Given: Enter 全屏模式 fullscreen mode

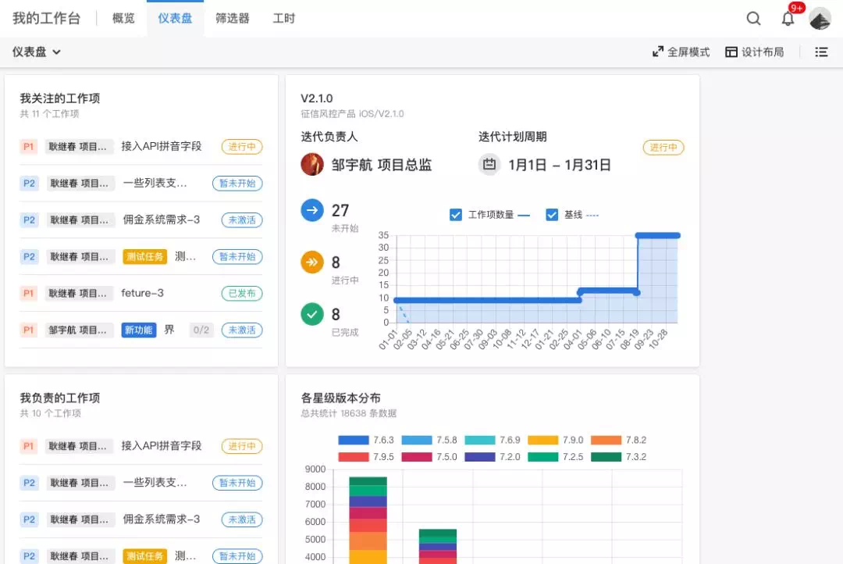Looking at the screenshot, I should pyautogui.click(x=681, y=52).
